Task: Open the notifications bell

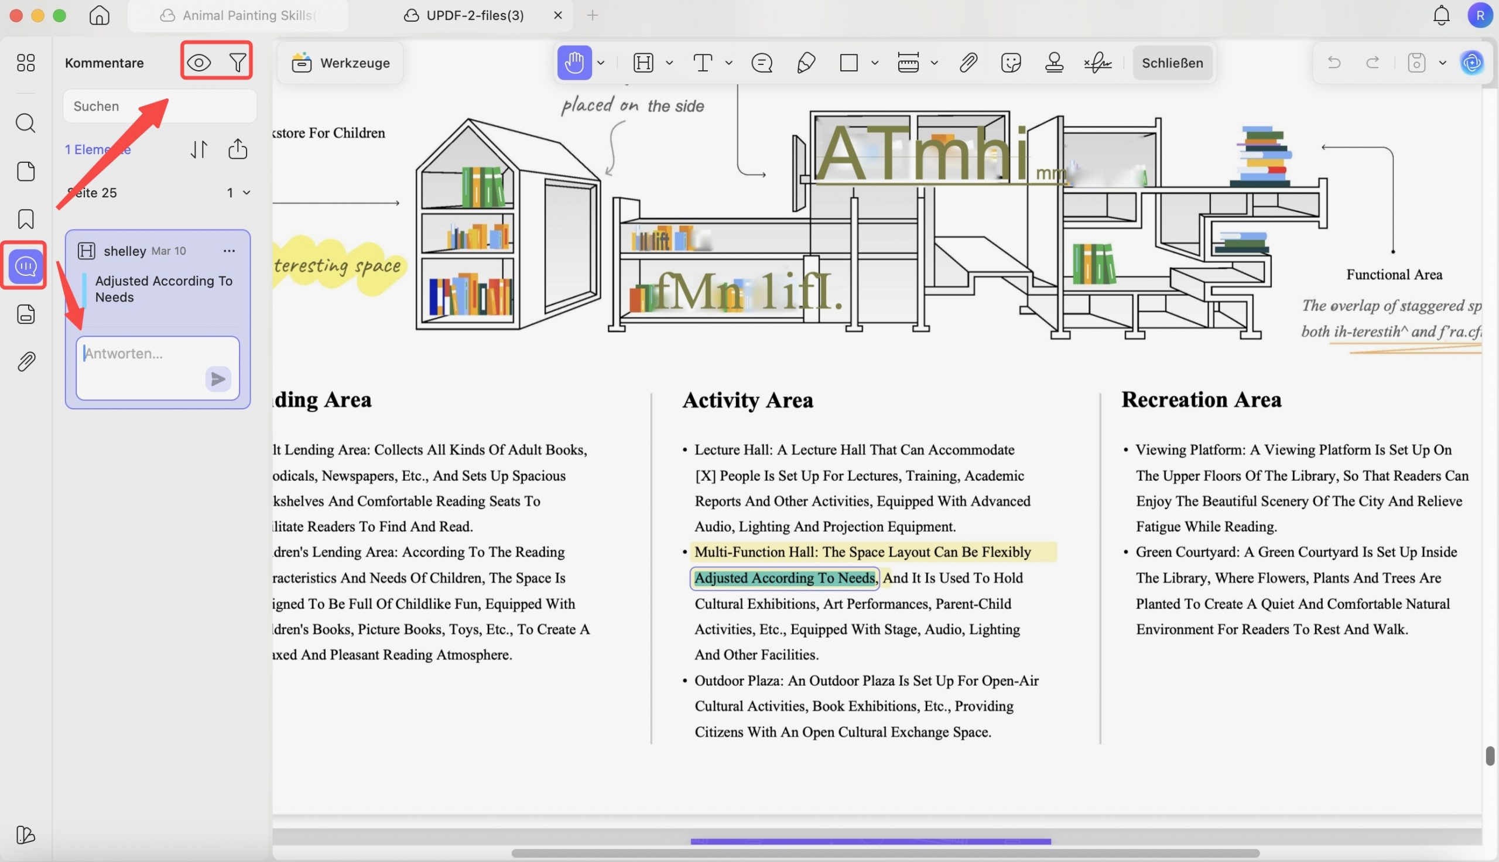Action: point(1441,15)
